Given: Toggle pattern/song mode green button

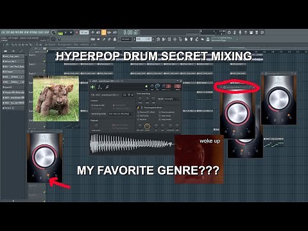Looking at the screenshot, I should [60, 33].
